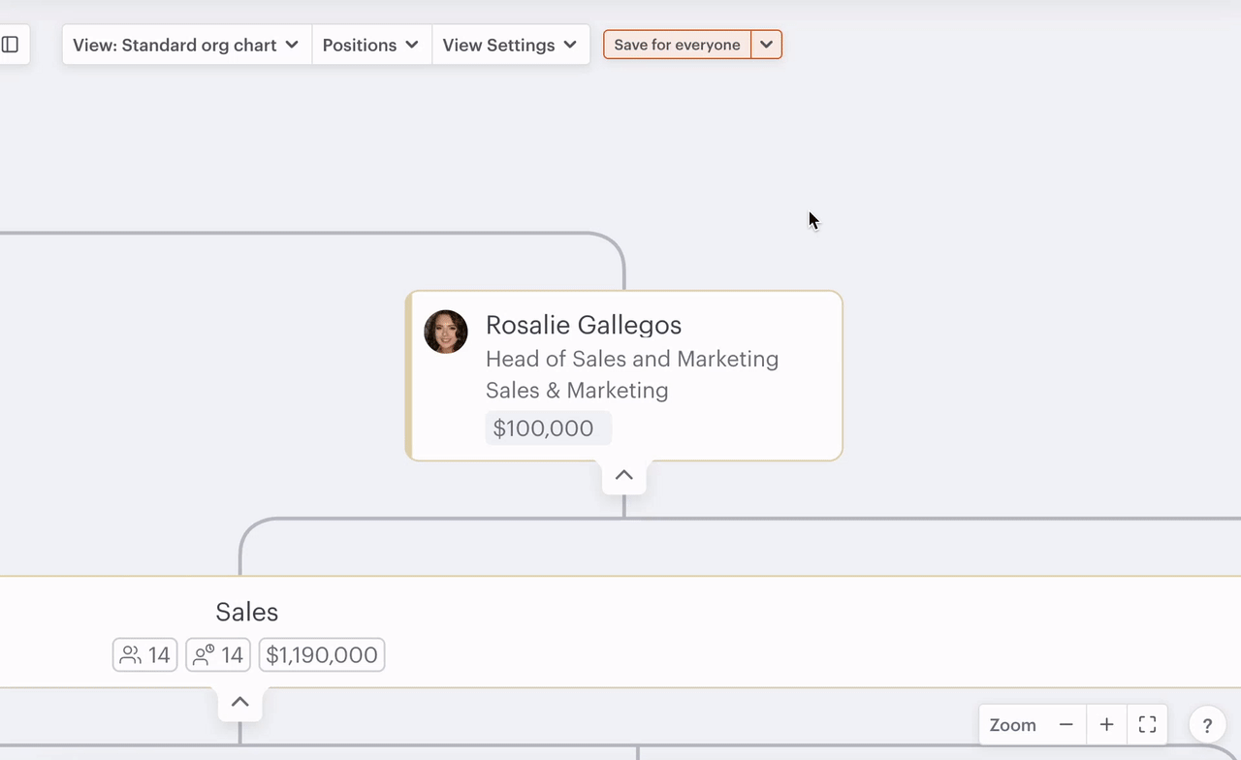Open help with the question mark icon
This screenshot has height=760, width=1241.
point(1207,724)
